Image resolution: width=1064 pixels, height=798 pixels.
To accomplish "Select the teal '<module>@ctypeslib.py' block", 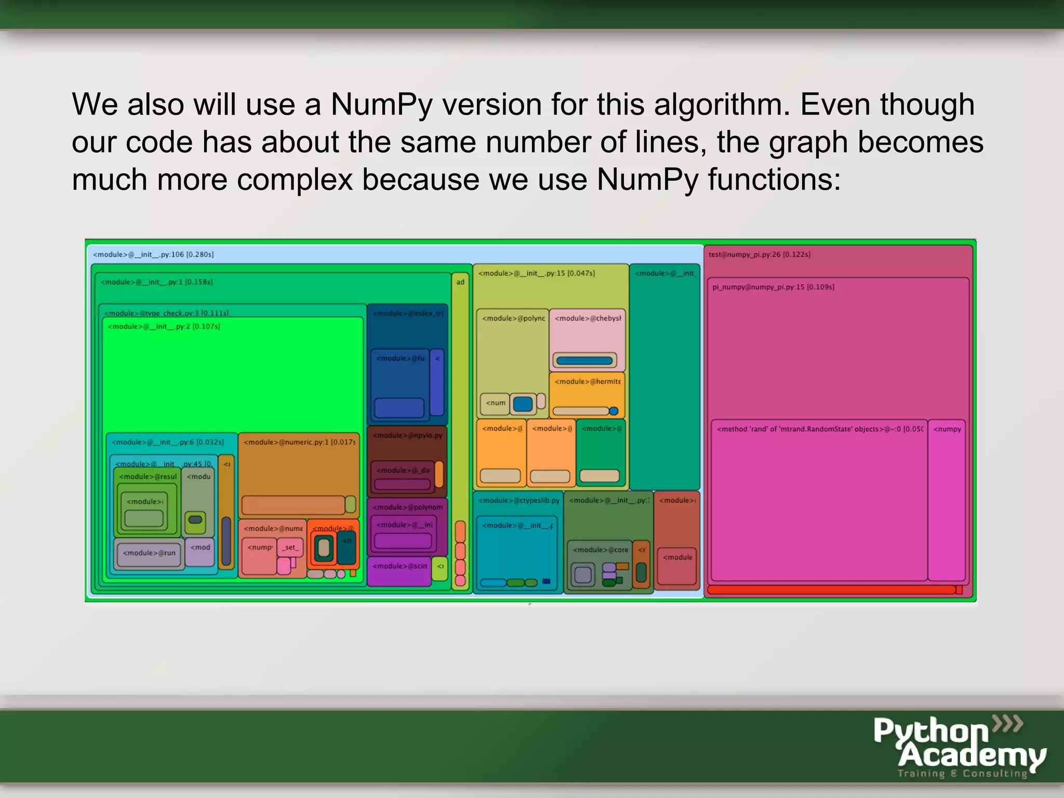I will (518, 542).
